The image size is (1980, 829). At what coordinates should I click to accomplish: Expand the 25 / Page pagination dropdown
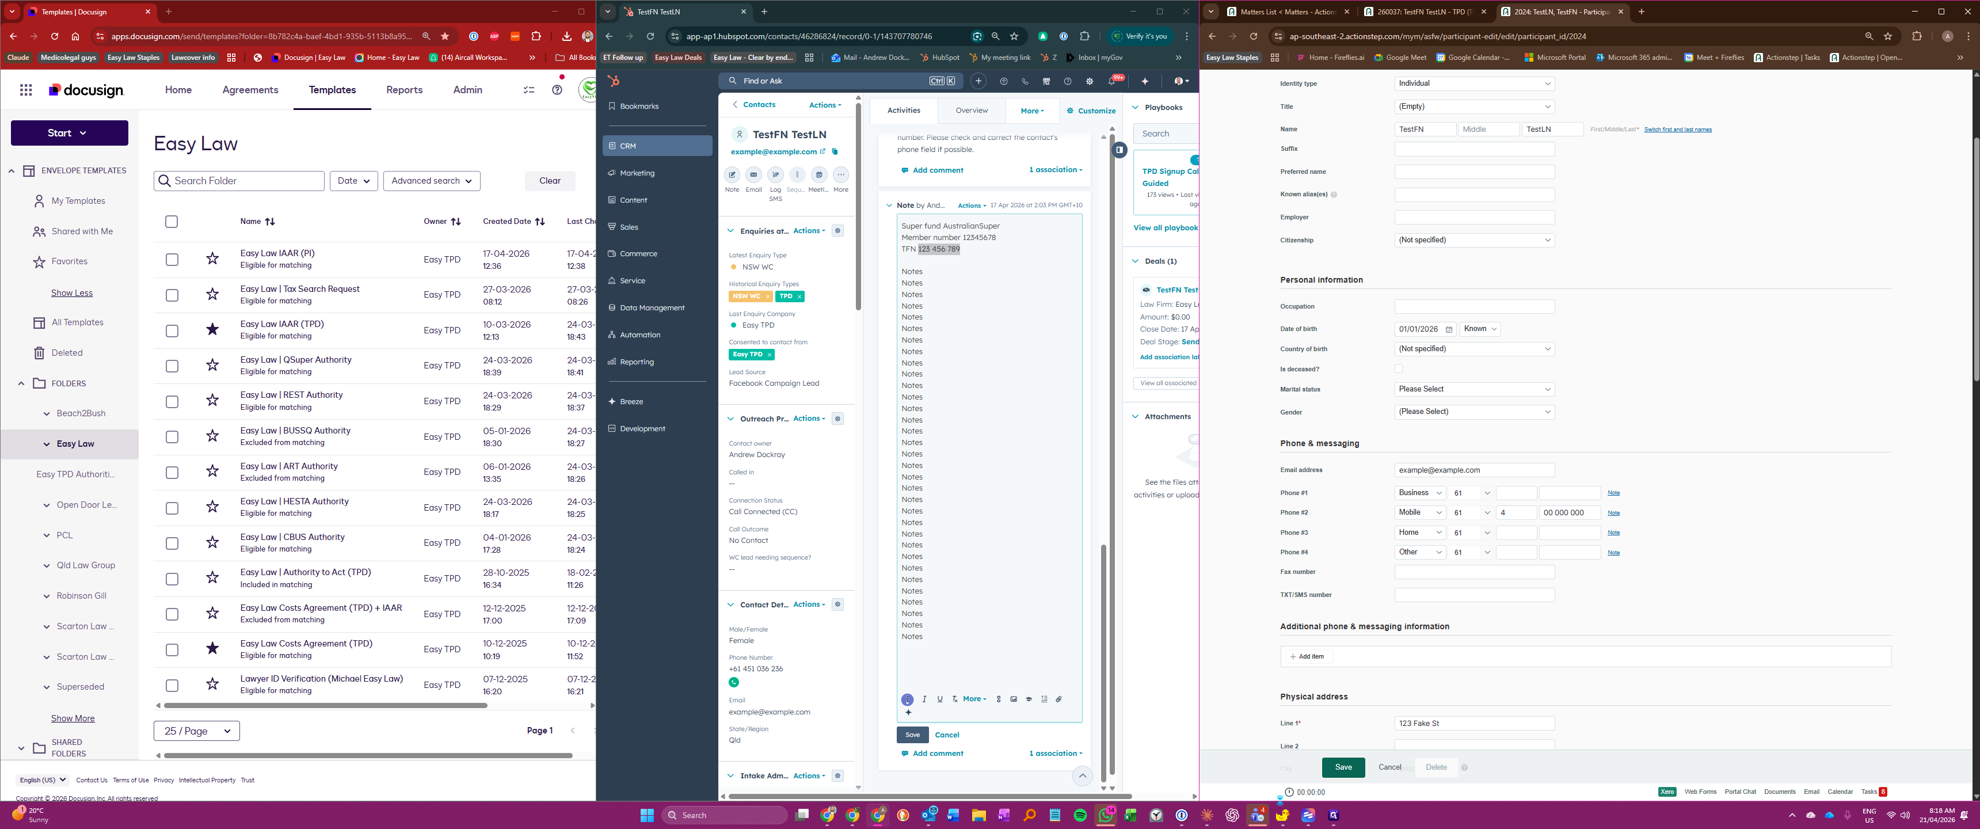197,731
